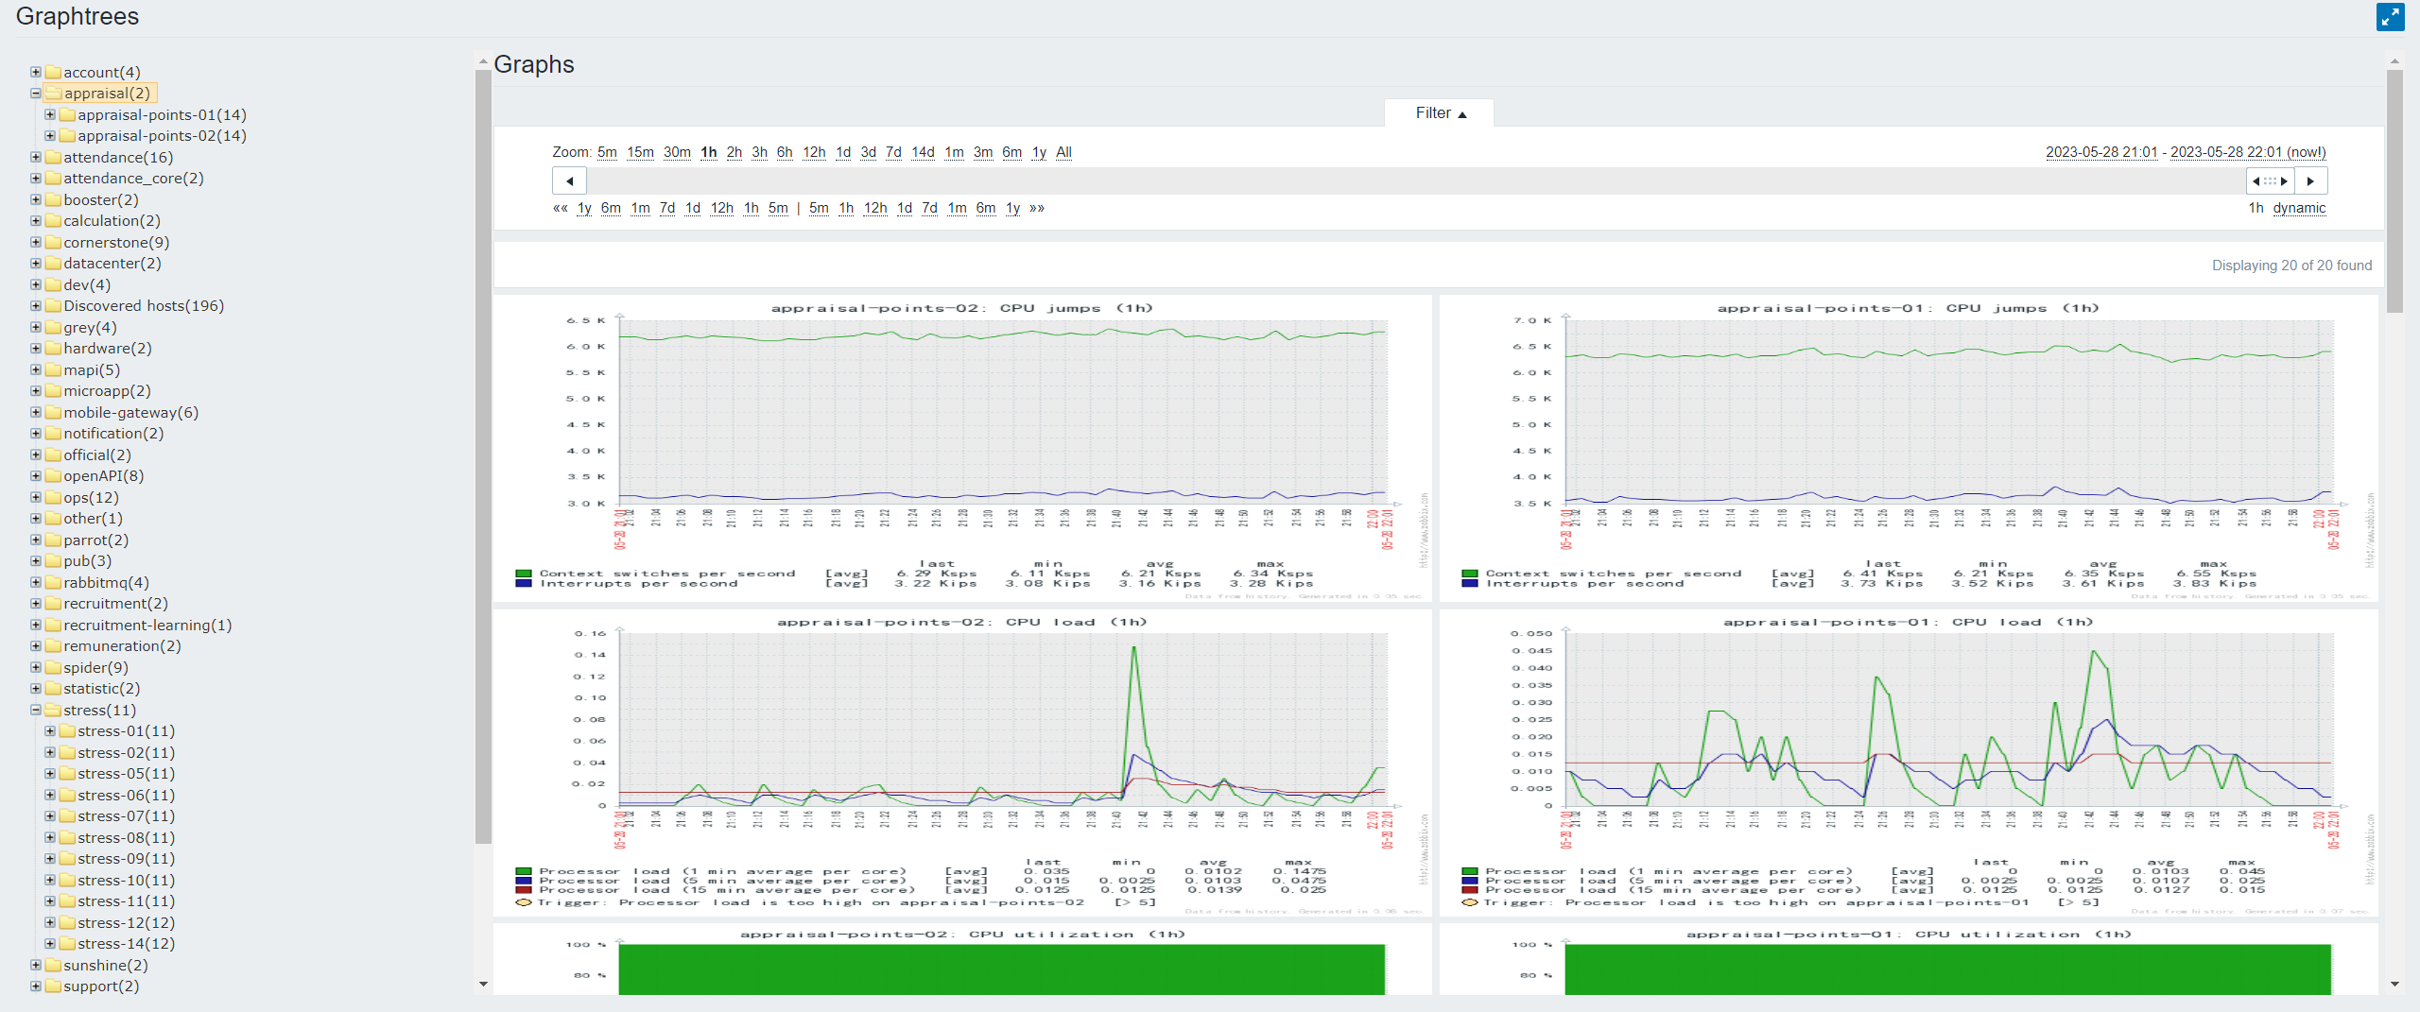2420x1012 pixels.
Task: Collapse the appraisal(2) tree node
Action: [36, 94]
